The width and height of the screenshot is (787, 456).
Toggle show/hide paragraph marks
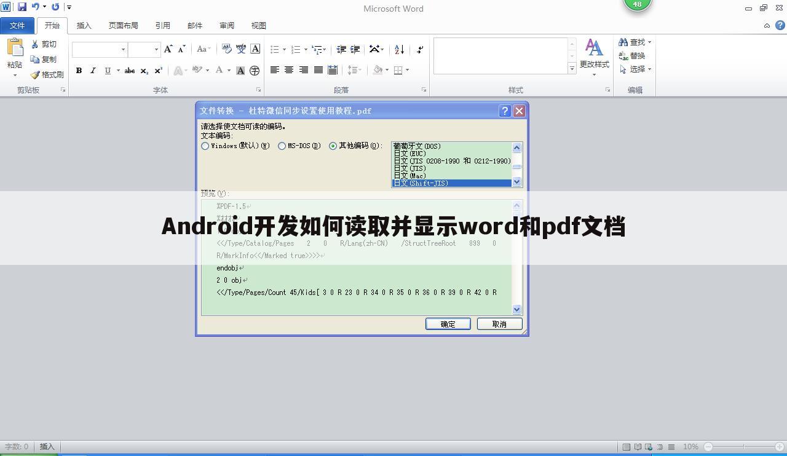[420, 49]
